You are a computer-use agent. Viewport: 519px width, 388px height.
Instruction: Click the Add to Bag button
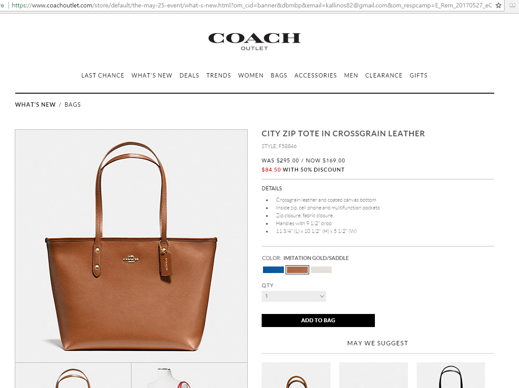[x=318, y=321]
